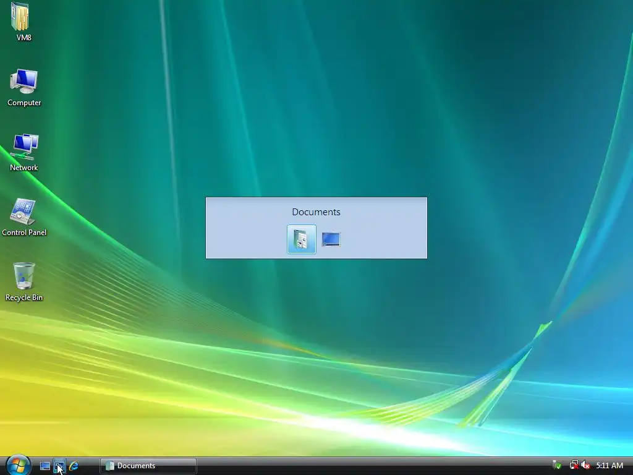Open network status tray icon

(x=574, y=465)
